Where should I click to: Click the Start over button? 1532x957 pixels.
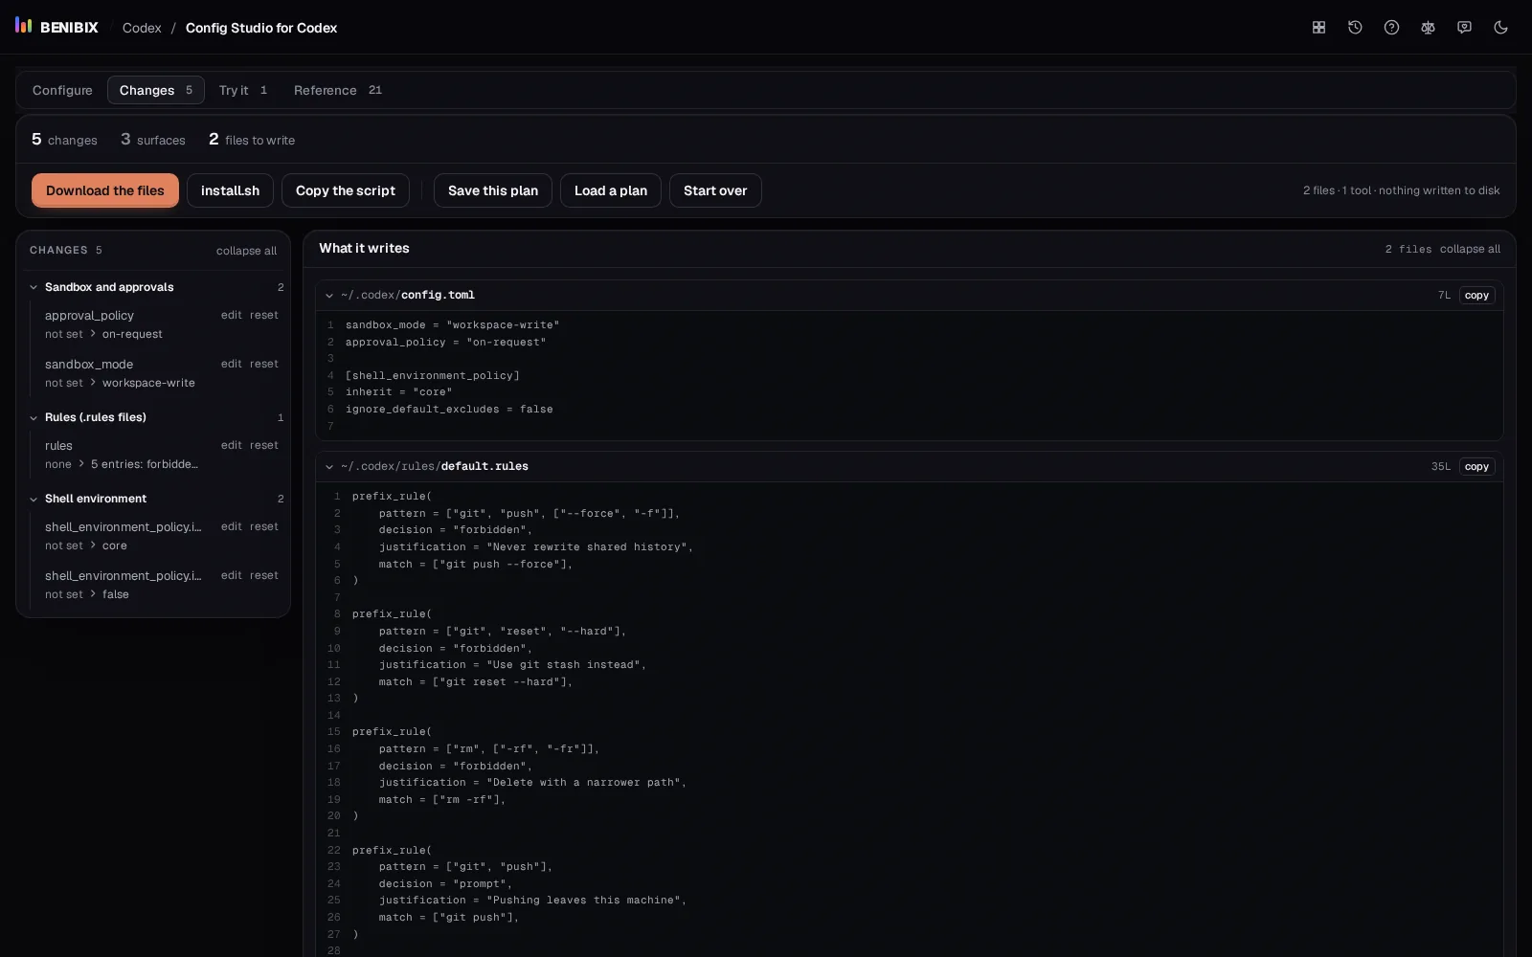pos(715,190)
